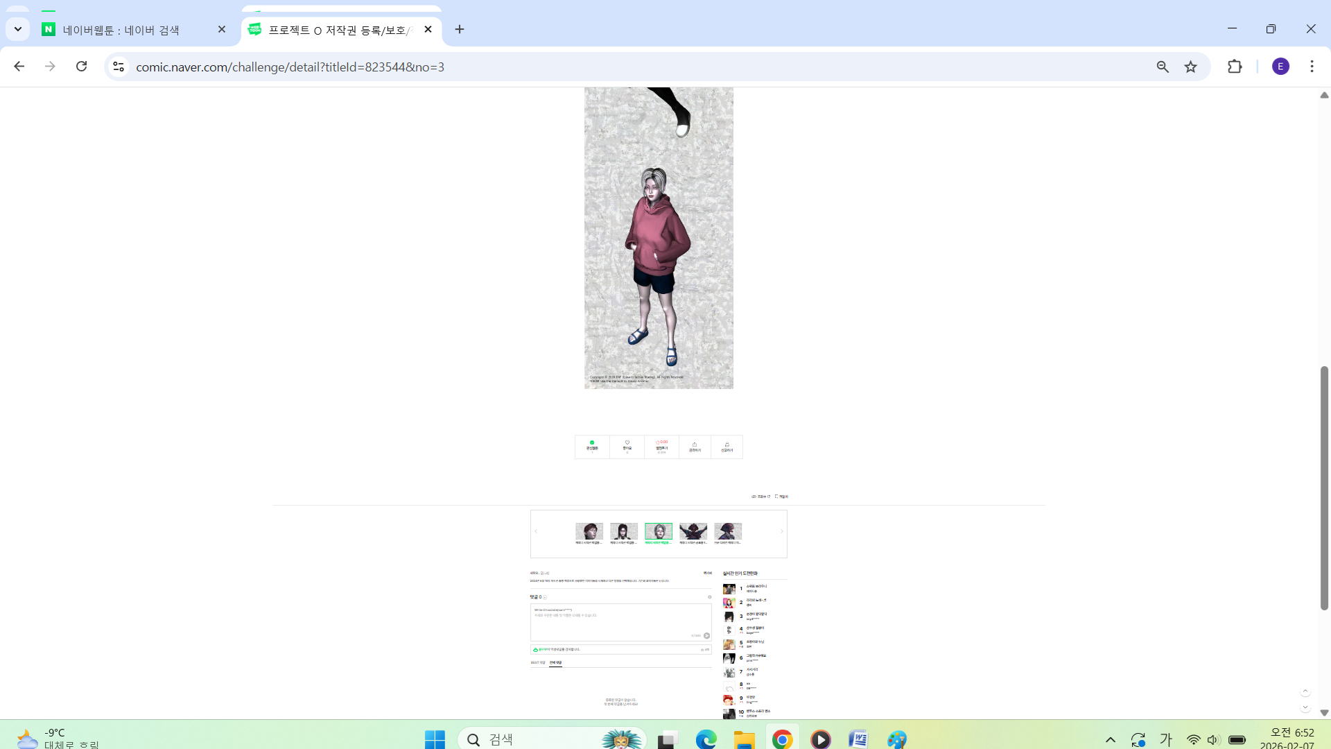Switch to the BEST 댓글 tab
This screenshot has width=1331, height=749.
[538, 663]
